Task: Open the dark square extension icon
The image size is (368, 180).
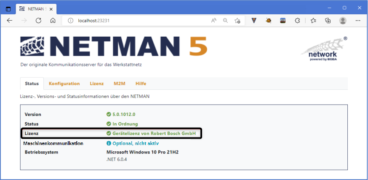Action: coord(283,21)
